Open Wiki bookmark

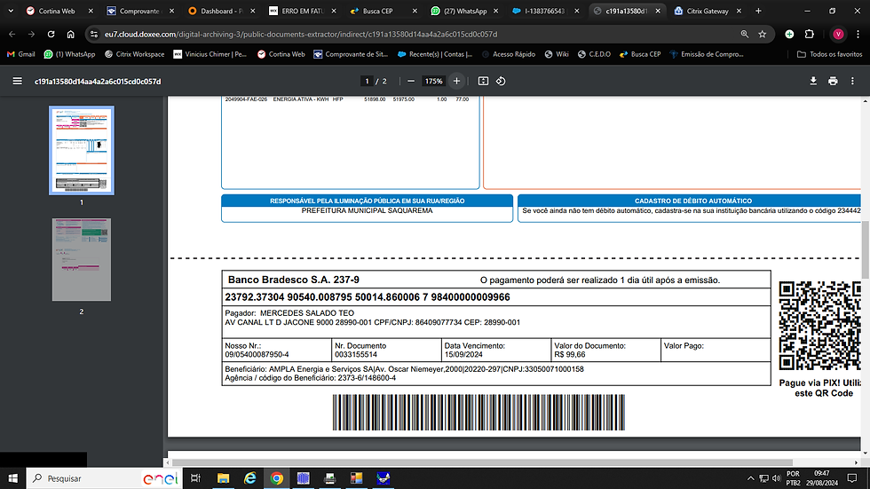(557, 54)
